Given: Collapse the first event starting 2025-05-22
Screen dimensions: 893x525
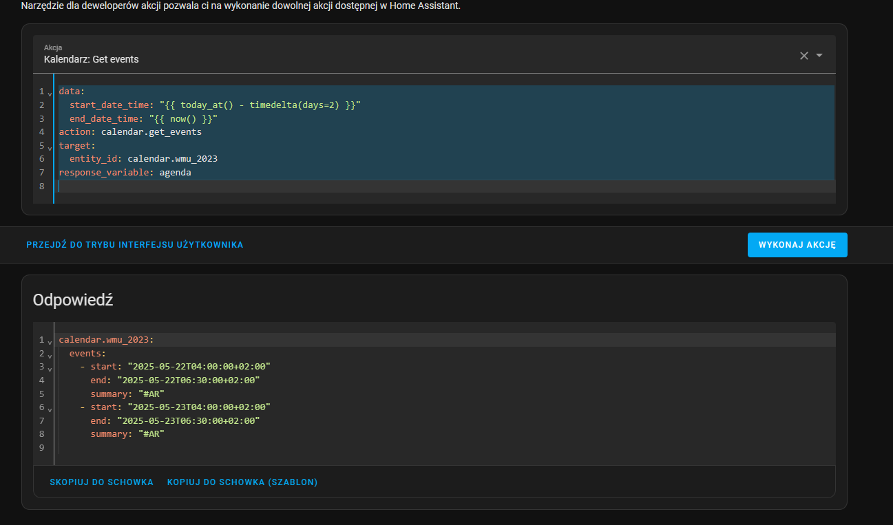Looking at the screenshot, I should pyautogui.click(x=50, y=368).
